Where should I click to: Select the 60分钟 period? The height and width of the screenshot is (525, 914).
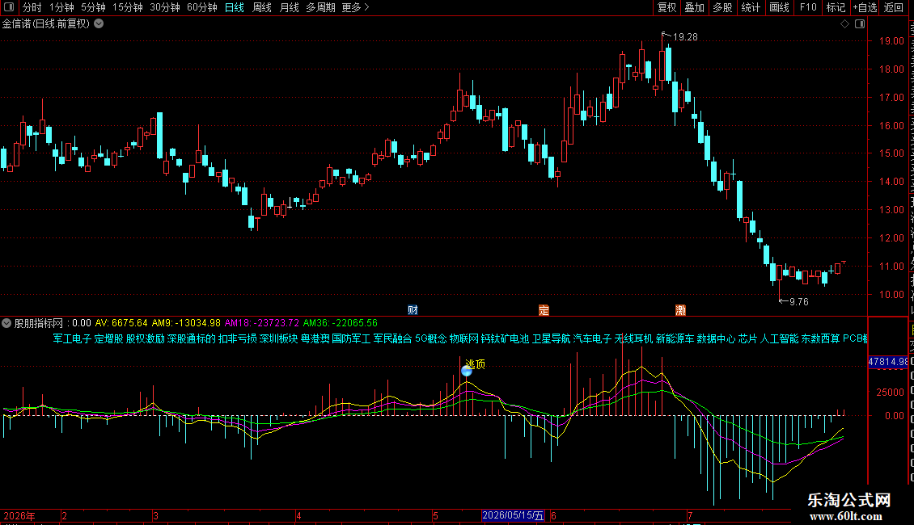202,7
